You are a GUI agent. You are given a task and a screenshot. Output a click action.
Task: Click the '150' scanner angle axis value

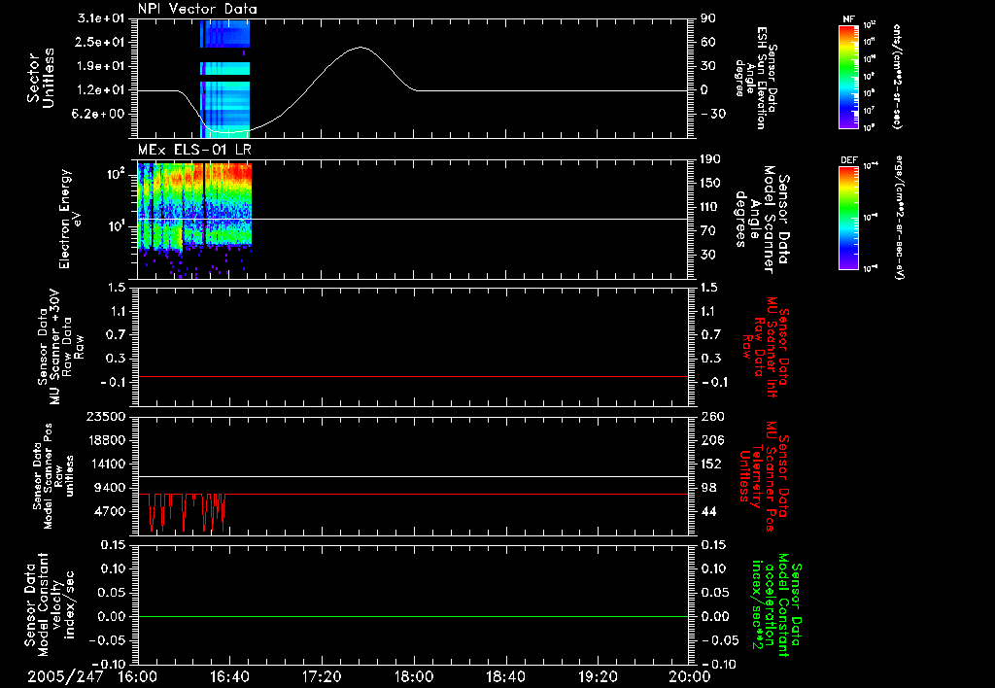click(x=710, y=183)
